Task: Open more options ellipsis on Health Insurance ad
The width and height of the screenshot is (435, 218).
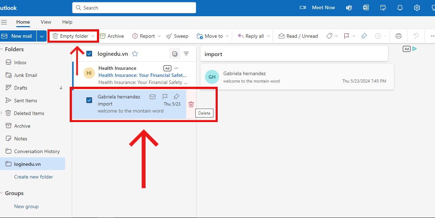Action: pyautogui.click(x=177, y=68)
